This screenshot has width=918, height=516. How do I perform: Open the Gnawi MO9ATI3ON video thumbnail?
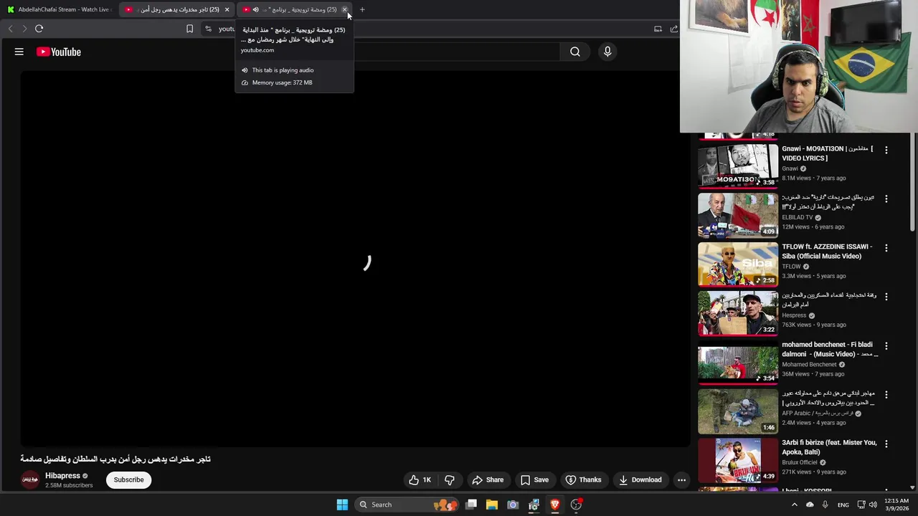[738, 166]
